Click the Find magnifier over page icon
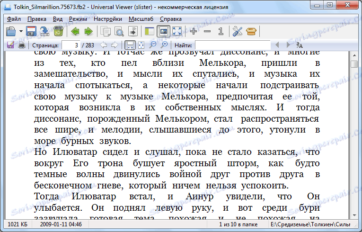Viewport: 362px width, 232px height. (x=119, y=31)
